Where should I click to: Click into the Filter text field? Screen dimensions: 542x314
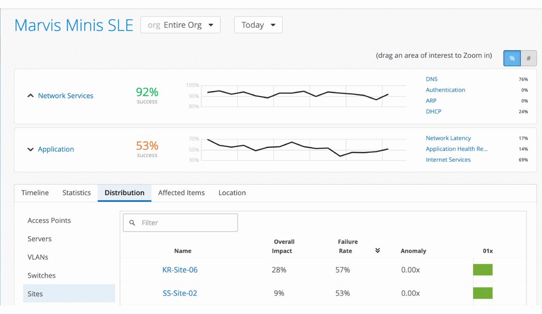click(x=186, y=223)
